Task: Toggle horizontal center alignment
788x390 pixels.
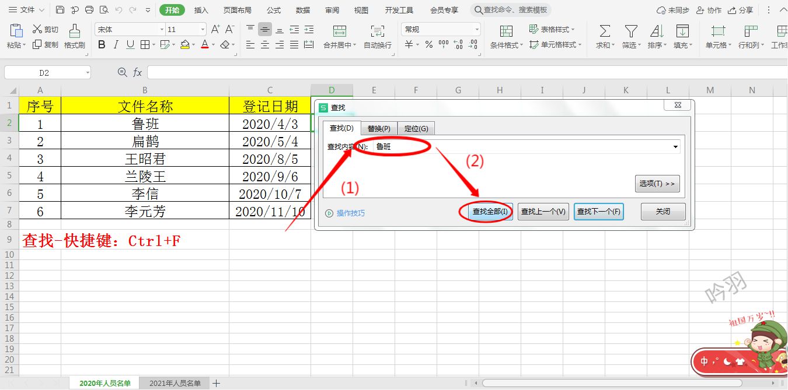Action: click(x=265, y=44)
